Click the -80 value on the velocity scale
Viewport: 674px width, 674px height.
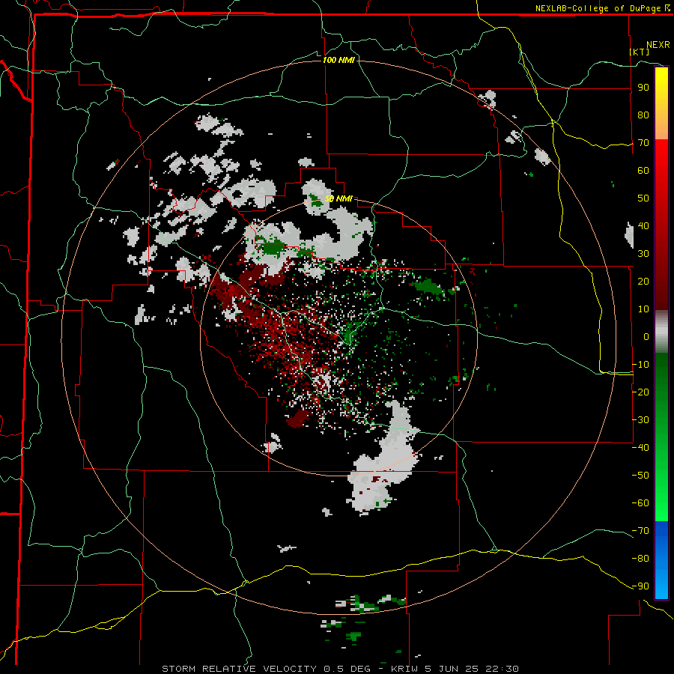click(640, 559)
